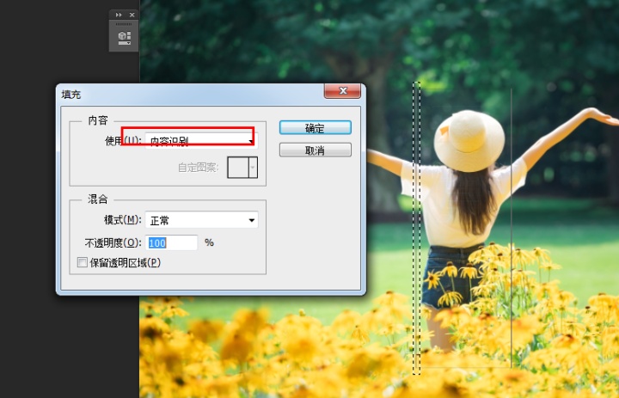Click the 取消 button in the fill dialog

[315, 150]
